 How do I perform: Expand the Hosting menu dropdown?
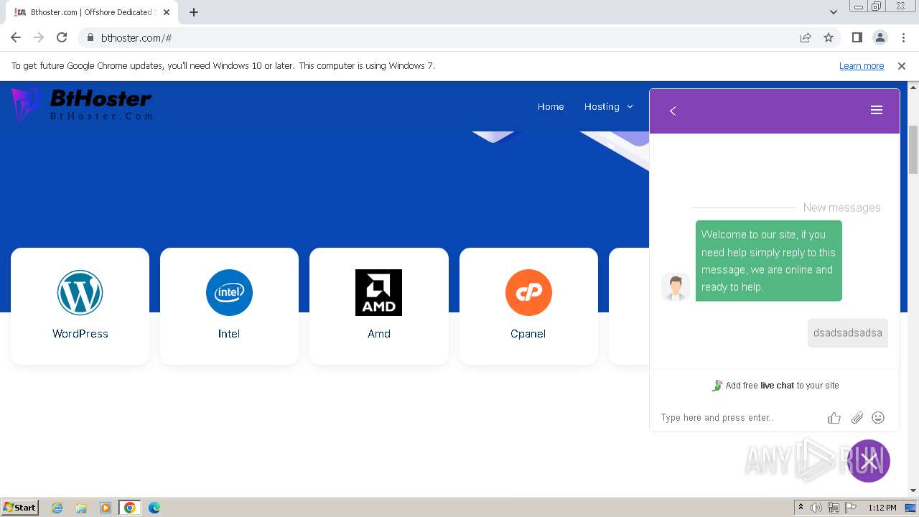[x=609, y=106]
